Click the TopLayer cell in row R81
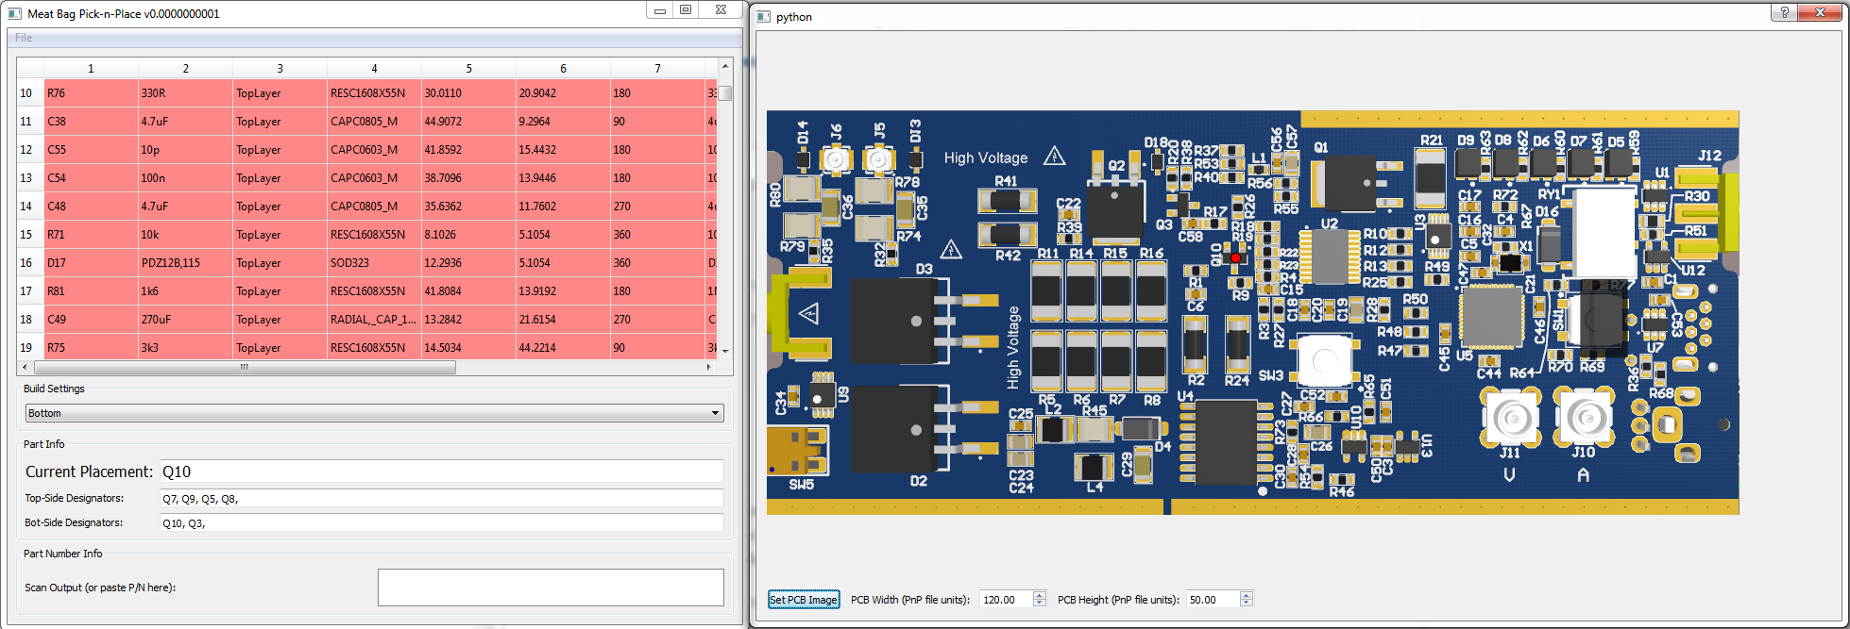Viewport: 1850px width, 629px height. point(280,291)
